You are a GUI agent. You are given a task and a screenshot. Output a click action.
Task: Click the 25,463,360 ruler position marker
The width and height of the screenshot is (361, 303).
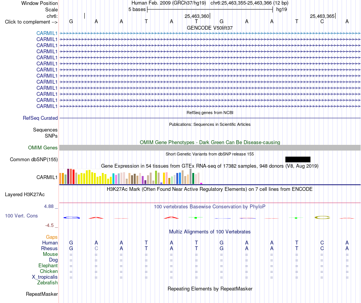(x=197, y=16)
